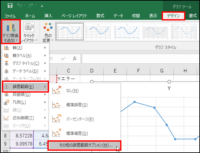This screenshot has height=153, width=200.
Task: Select the 誤差範囲(E) menu item
Action: (x=26, y=87)
